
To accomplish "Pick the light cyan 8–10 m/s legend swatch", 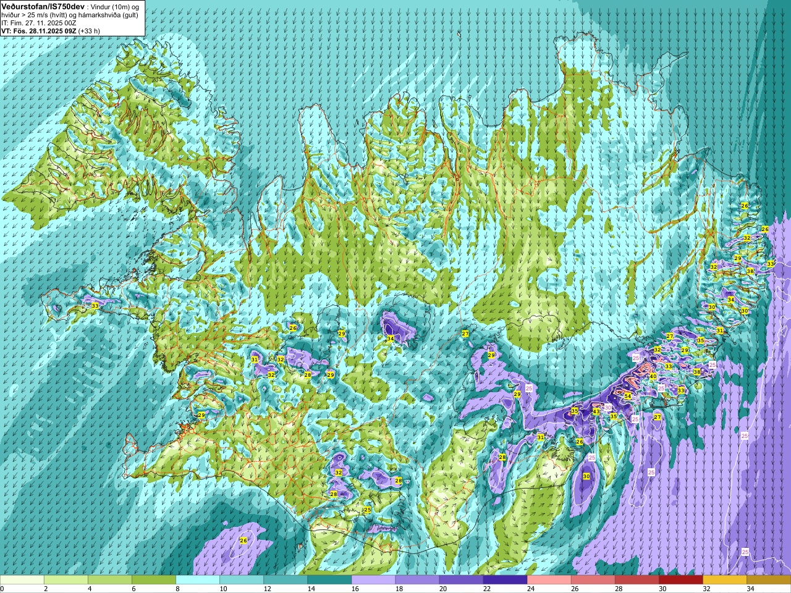I will click(x=198, y=580).
